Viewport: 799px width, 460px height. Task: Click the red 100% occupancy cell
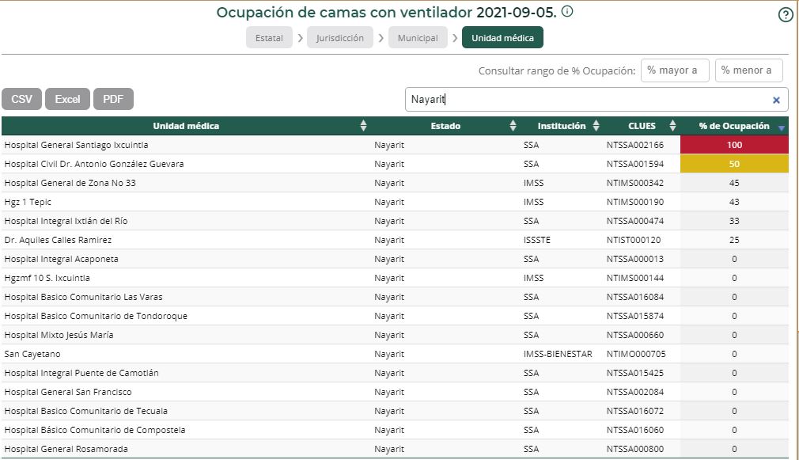coord(734,145)
